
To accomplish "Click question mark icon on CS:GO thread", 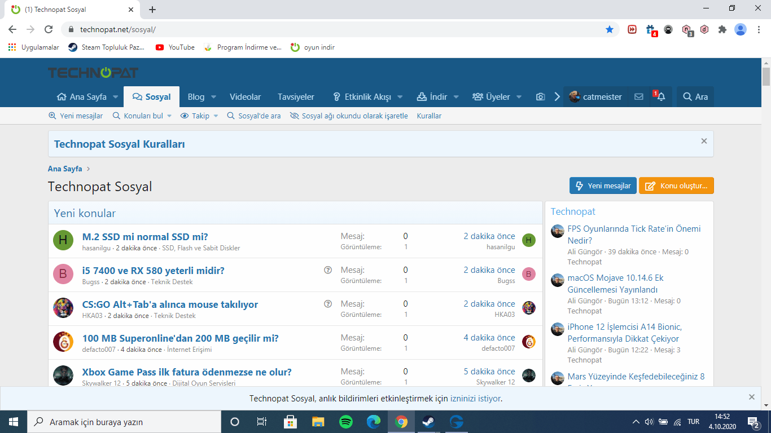I will click(328, 304).
